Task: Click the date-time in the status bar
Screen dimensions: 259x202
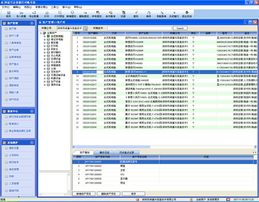Action: (x=243, y=199)
